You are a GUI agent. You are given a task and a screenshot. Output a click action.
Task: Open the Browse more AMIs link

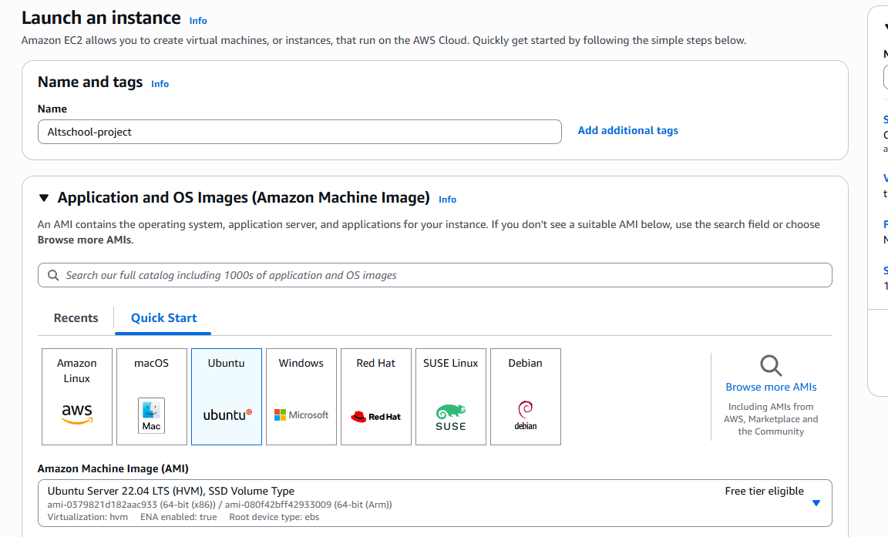pos(771,387)
